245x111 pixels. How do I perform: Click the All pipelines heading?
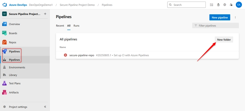(x=68, y=40)
